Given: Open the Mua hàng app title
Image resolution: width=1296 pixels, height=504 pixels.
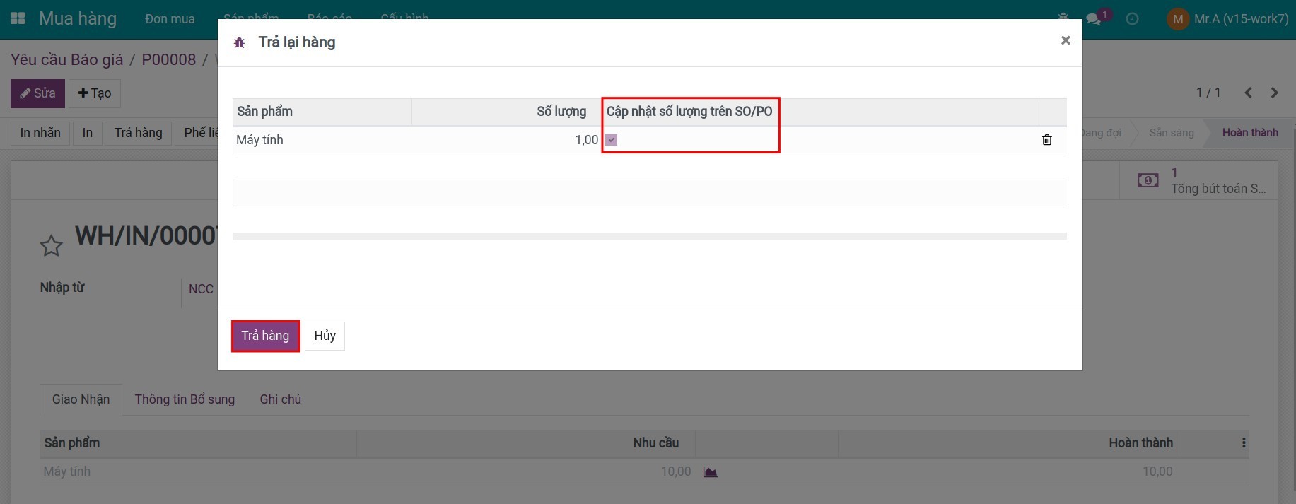Looking at the screenshot, I should tap(78, 19).
